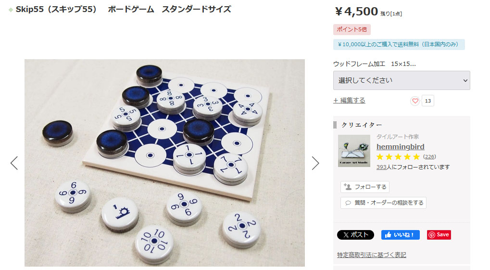490x270 pixels.
Task: Click the five-star rating display
Action: (x=398, y=157)
